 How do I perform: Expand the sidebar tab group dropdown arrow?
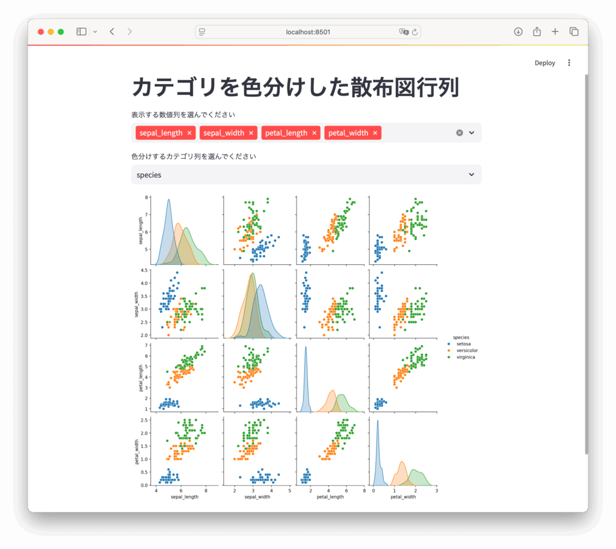tap(95, 32)
